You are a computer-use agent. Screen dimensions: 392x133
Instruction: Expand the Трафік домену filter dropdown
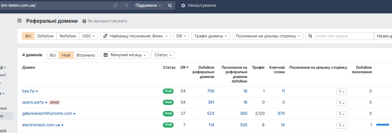click(210, 36)
